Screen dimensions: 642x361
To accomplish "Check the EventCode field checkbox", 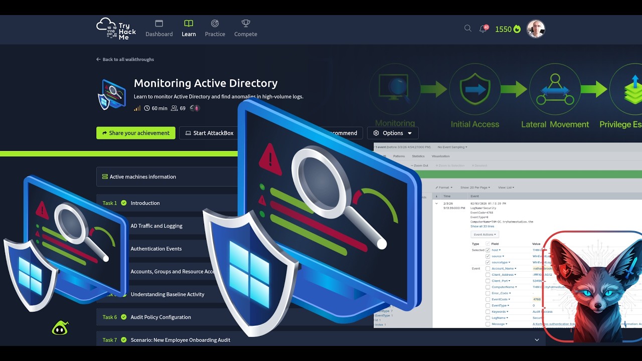I will point(488,299).
